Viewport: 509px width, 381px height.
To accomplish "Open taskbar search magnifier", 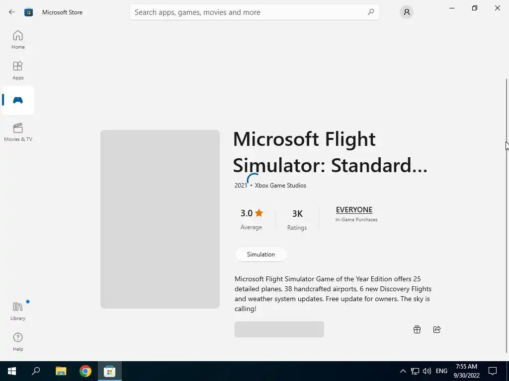I will [x=36, y=371].
